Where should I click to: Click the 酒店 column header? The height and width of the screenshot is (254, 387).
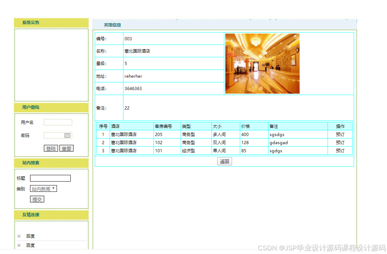tap(115, 126)
